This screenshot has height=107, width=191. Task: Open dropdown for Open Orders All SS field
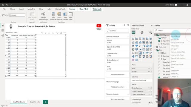click(149, 95)
